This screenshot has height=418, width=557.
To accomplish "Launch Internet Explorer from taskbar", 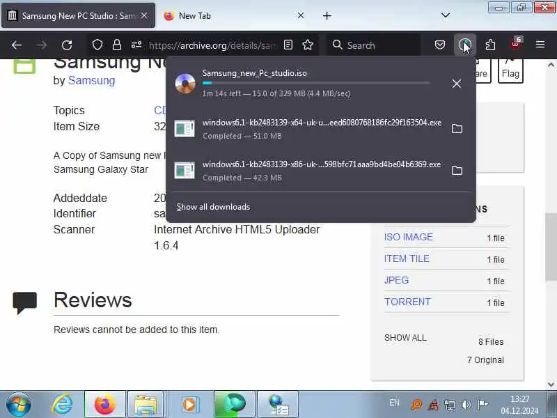I will point(62,404).
